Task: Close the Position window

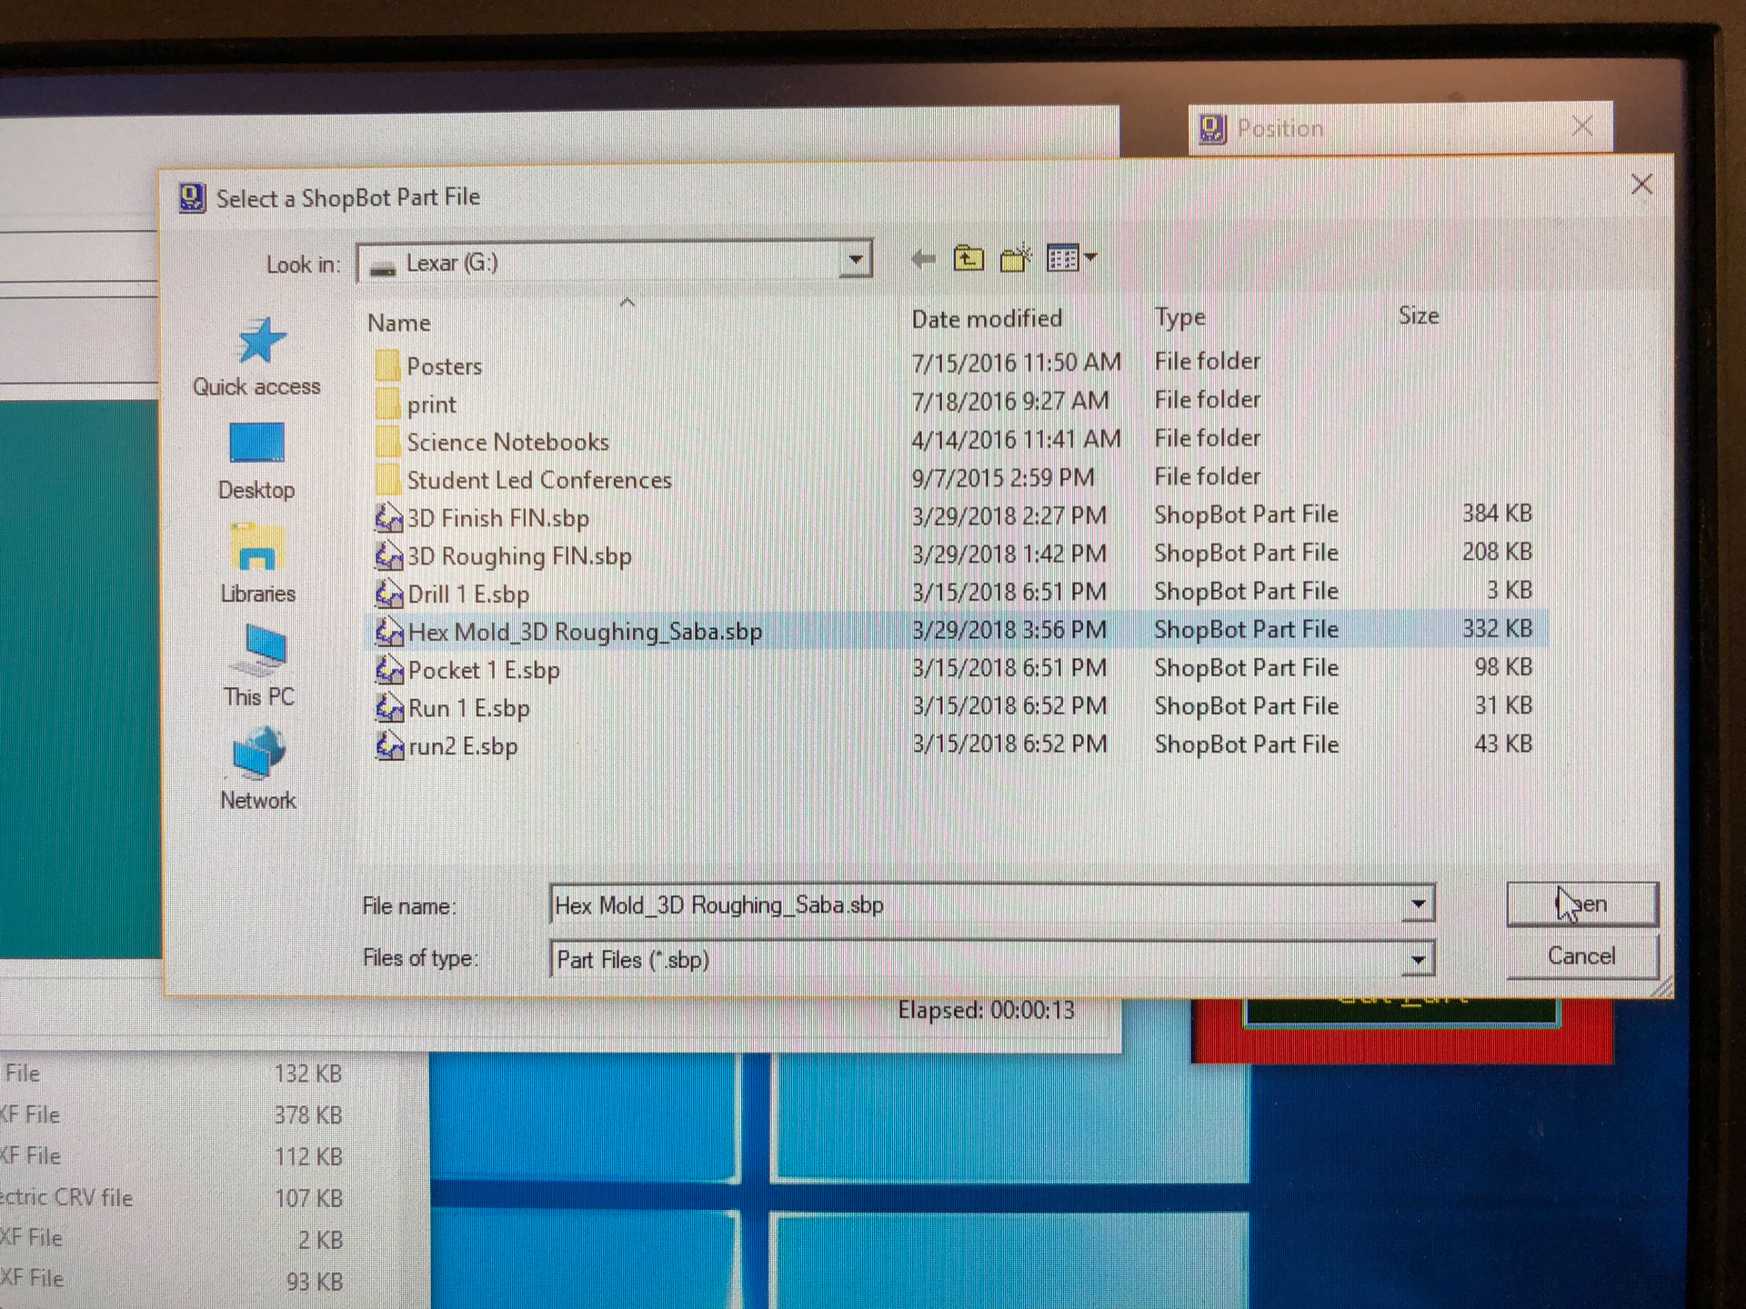Action: (x=1582, y=125)
